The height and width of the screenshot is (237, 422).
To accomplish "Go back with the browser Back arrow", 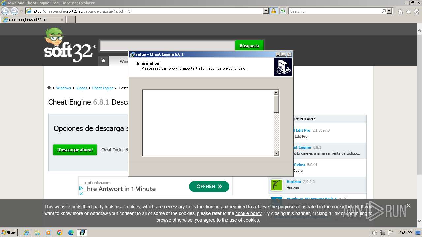I will [x=5, y=11].
